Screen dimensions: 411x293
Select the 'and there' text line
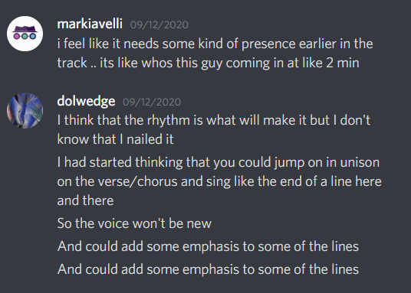(x=85, y=200)
